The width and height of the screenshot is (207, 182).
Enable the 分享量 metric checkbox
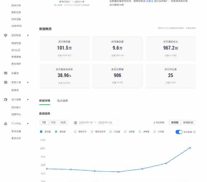[x=154, y=131]
